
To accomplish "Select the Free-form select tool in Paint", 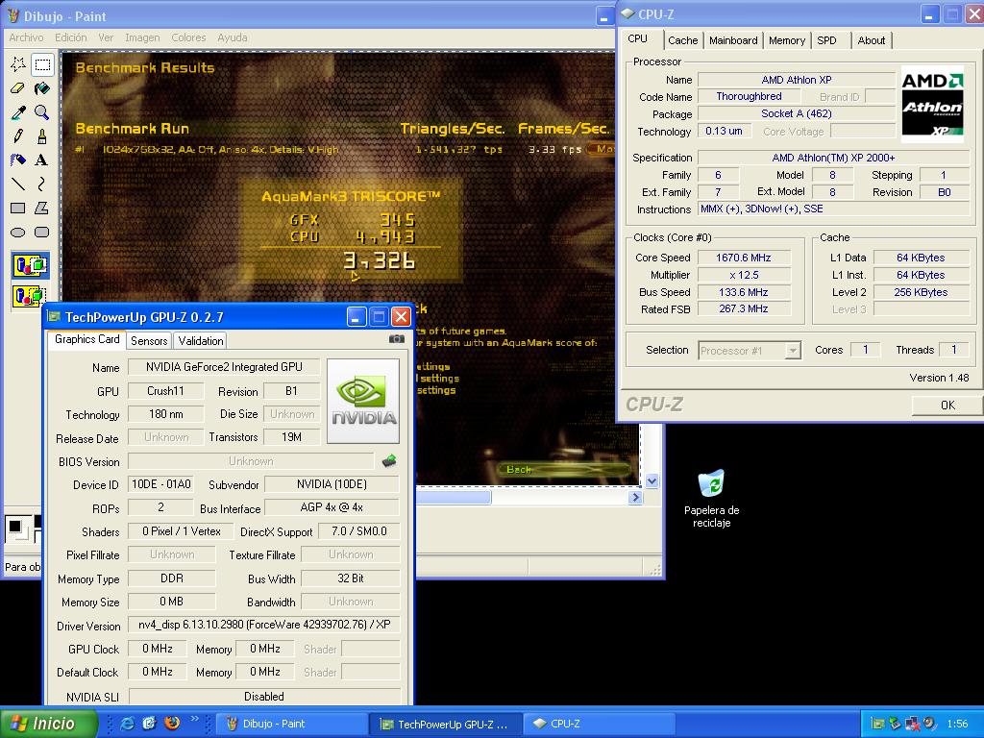I will tap(18, 64).
